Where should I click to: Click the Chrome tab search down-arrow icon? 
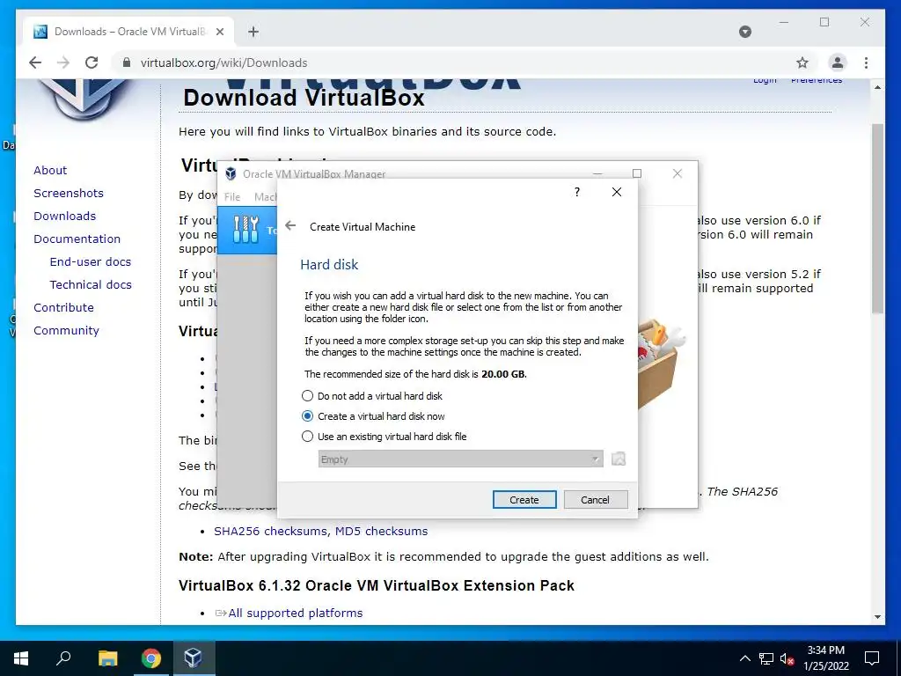pyautogui.click(x=745, y=32)
